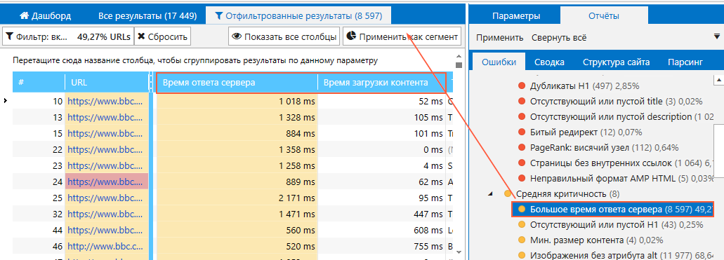Screen dimensions: 724x260
Task: Select the Отчёты tab
Action: tap(603, 16)
